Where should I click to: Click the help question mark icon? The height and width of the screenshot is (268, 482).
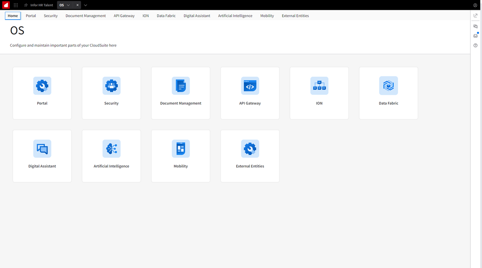(476, 45)
